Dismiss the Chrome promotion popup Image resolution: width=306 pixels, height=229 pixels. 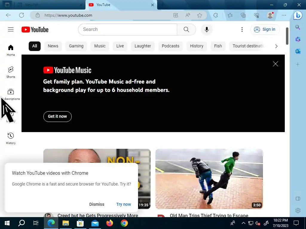pyautogui.click(x=97, y=204)
